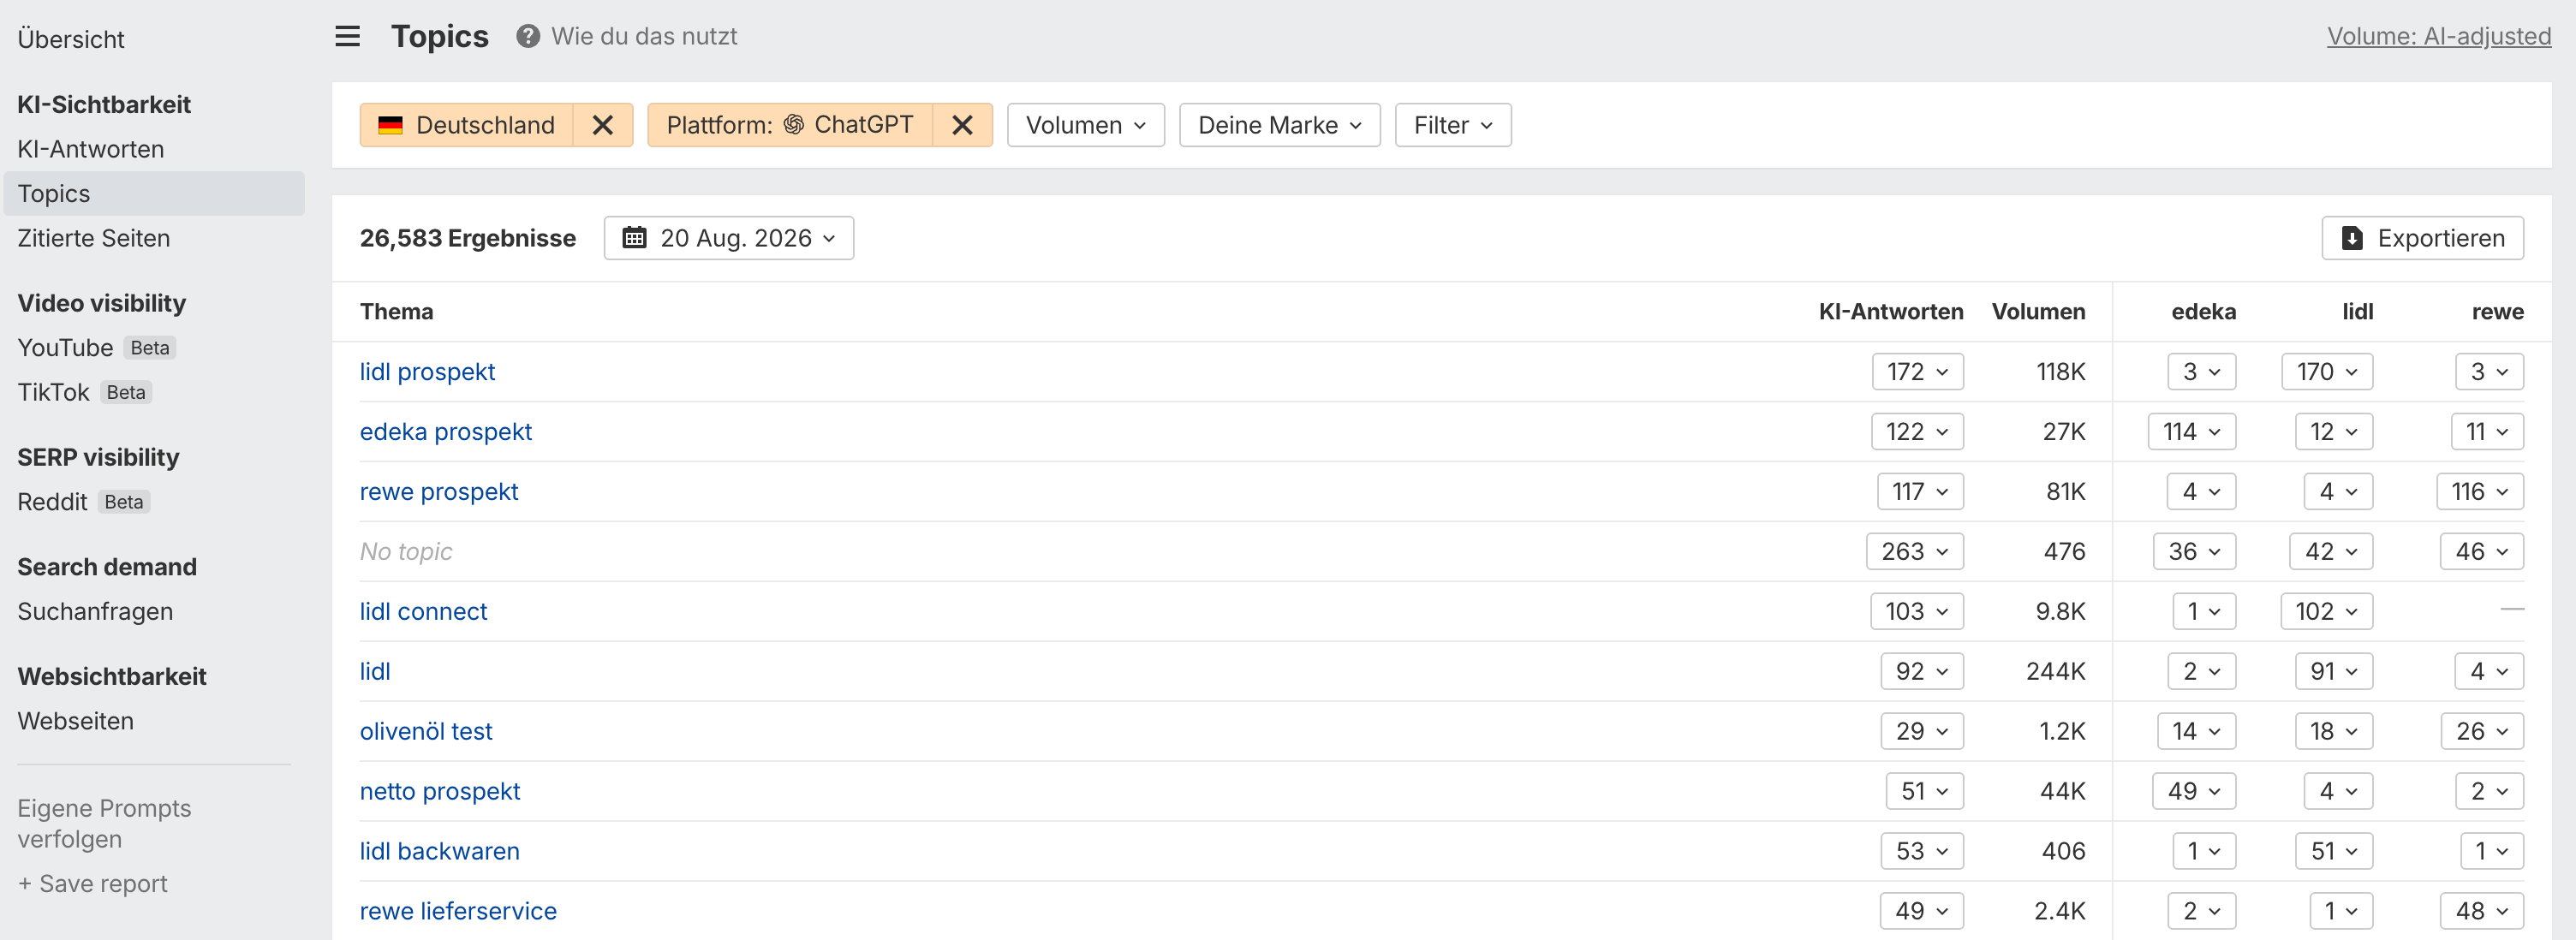The image size is (2576, 940).
Task: Click the 26,583 Ergebnisse count
Action: (468, 239)
